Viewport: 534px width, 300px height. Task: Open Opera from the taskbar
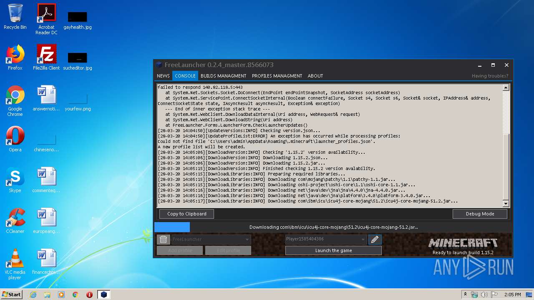(89, 295)
